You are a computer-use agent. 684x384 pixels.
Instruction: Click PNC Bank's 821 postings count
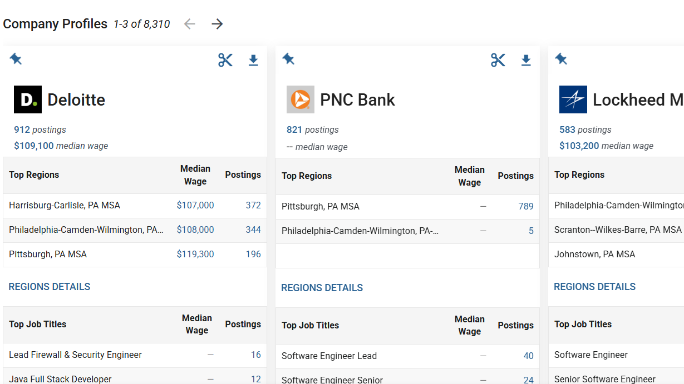(294, 129)
